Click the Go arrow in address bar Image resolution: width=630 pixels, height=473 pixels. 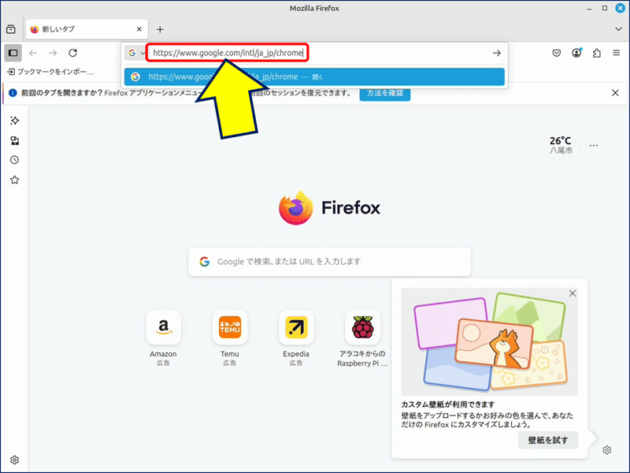click(497, 53)
